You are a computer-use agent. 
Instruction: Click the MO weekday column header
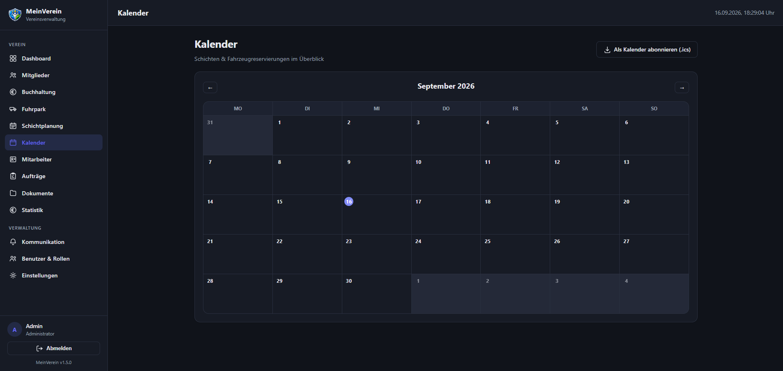point(238,109)
